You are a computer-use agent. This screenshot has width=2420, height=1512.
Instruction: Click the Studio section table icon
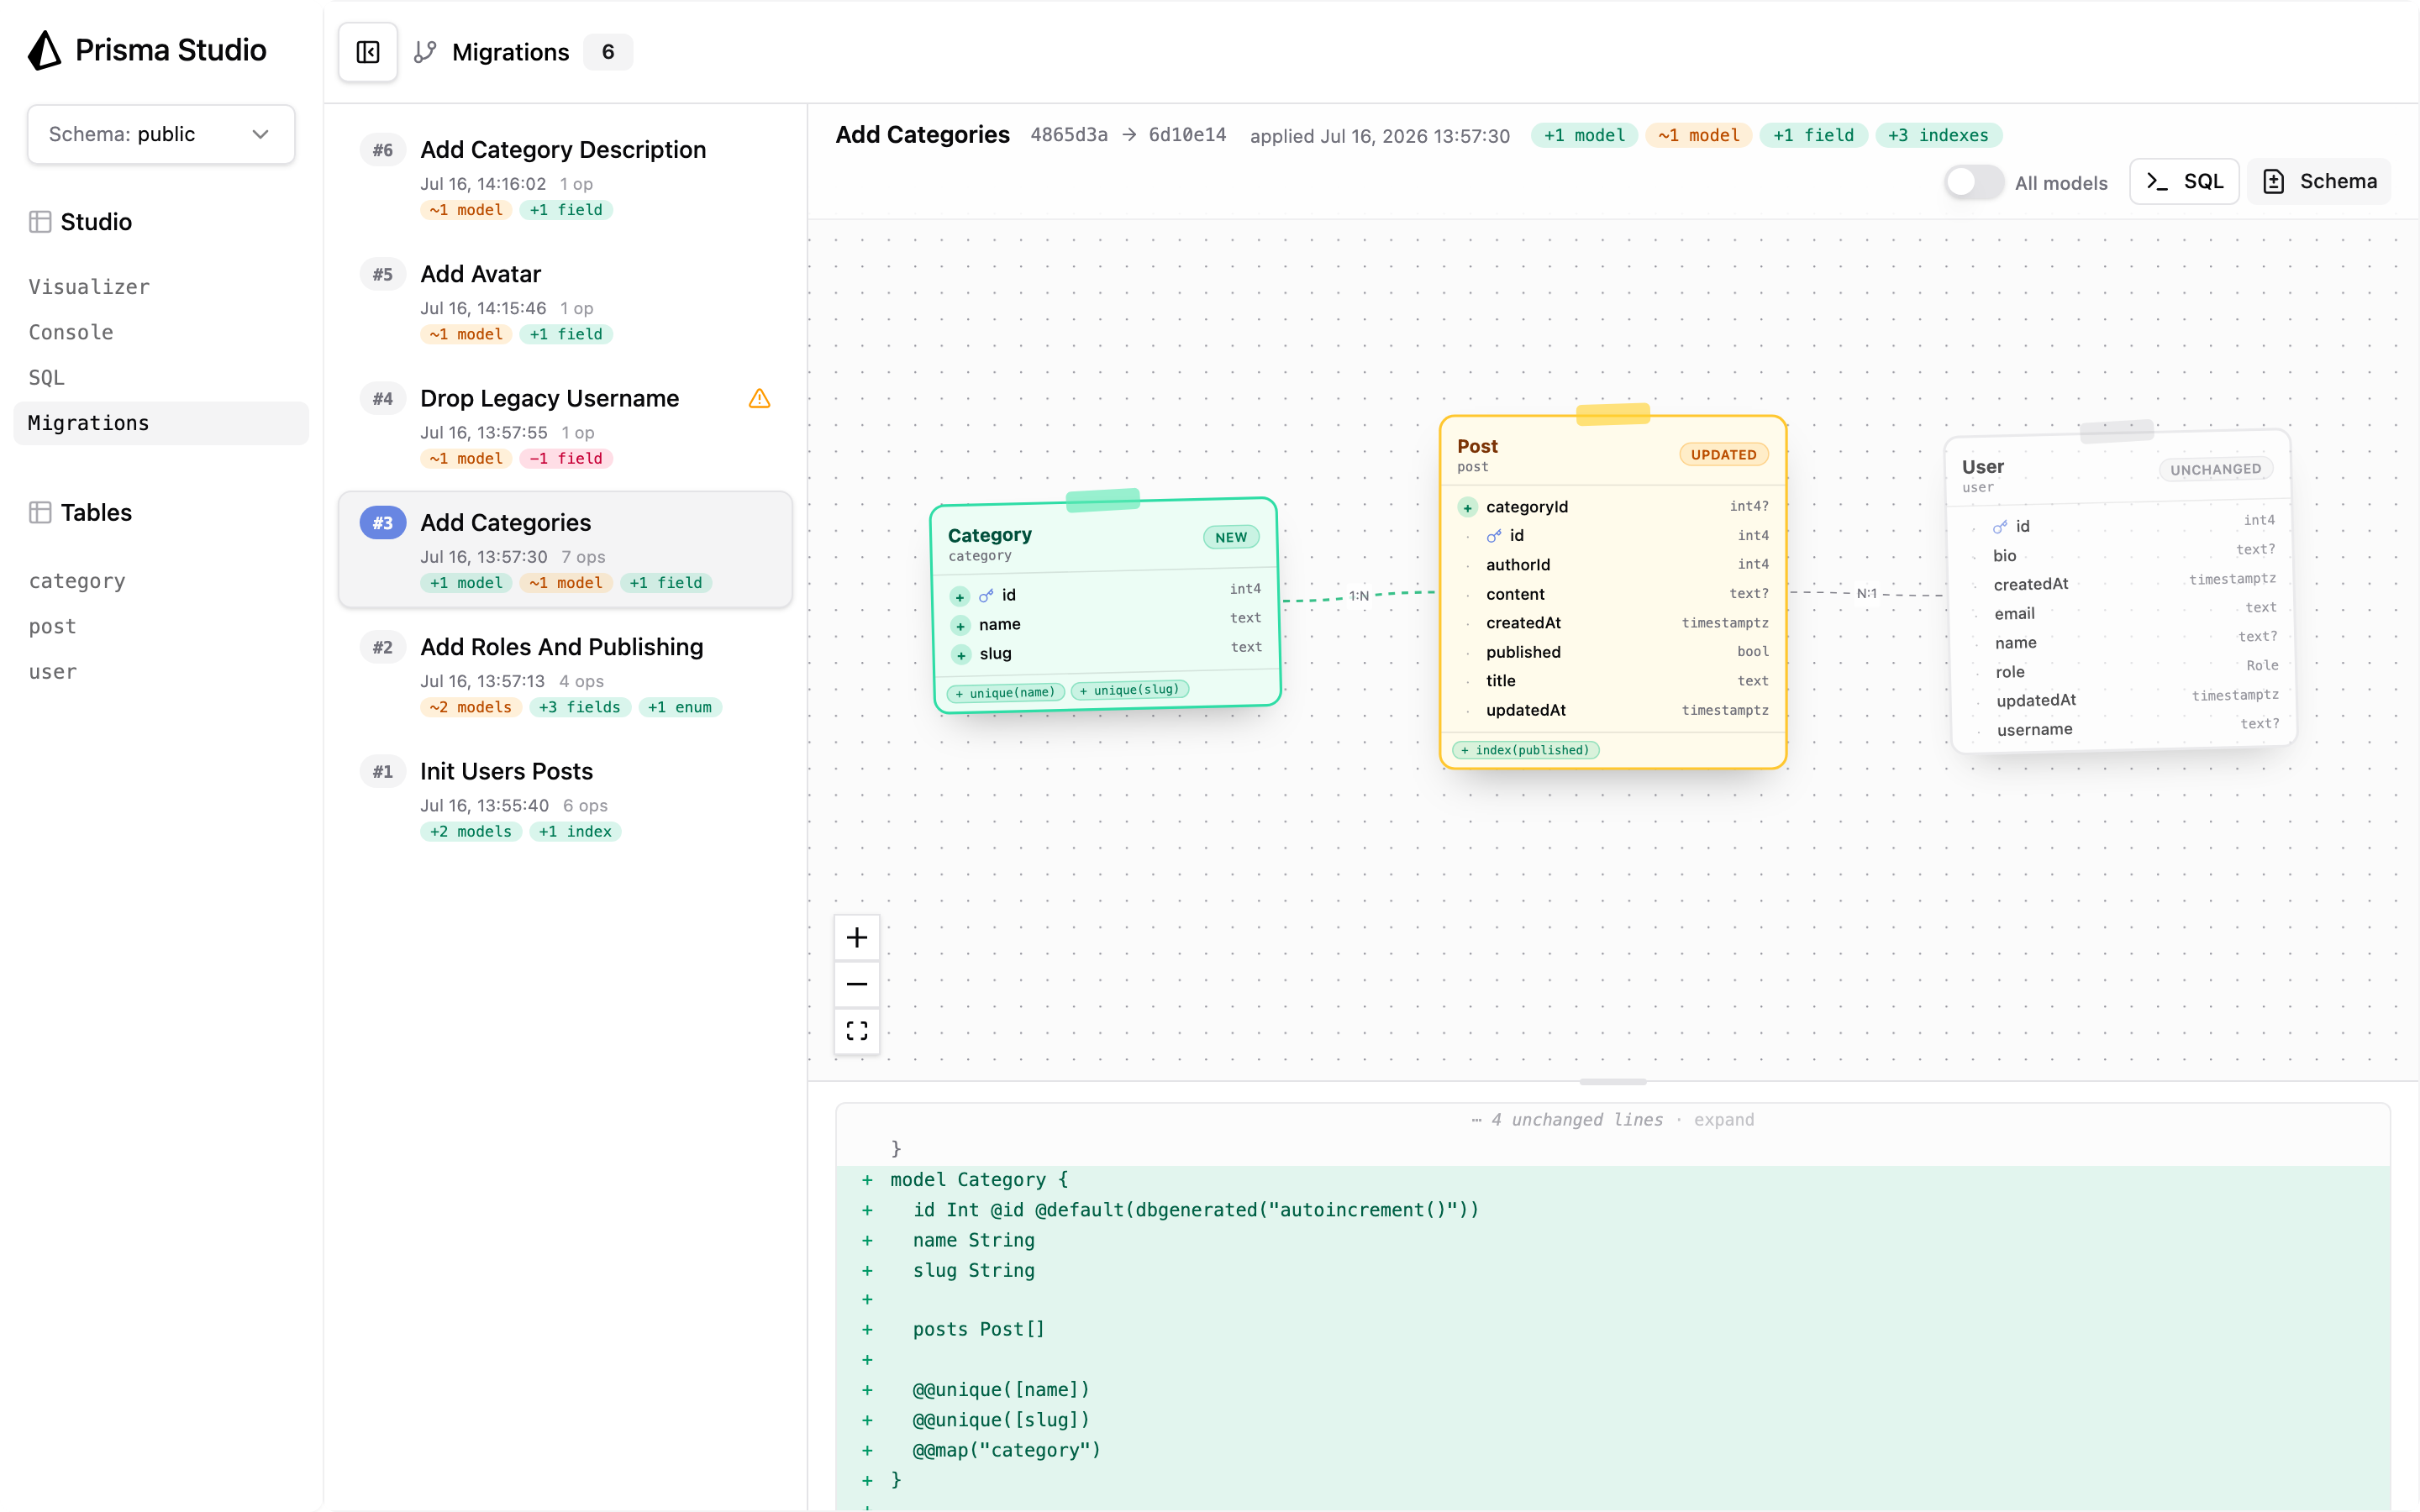40,222
